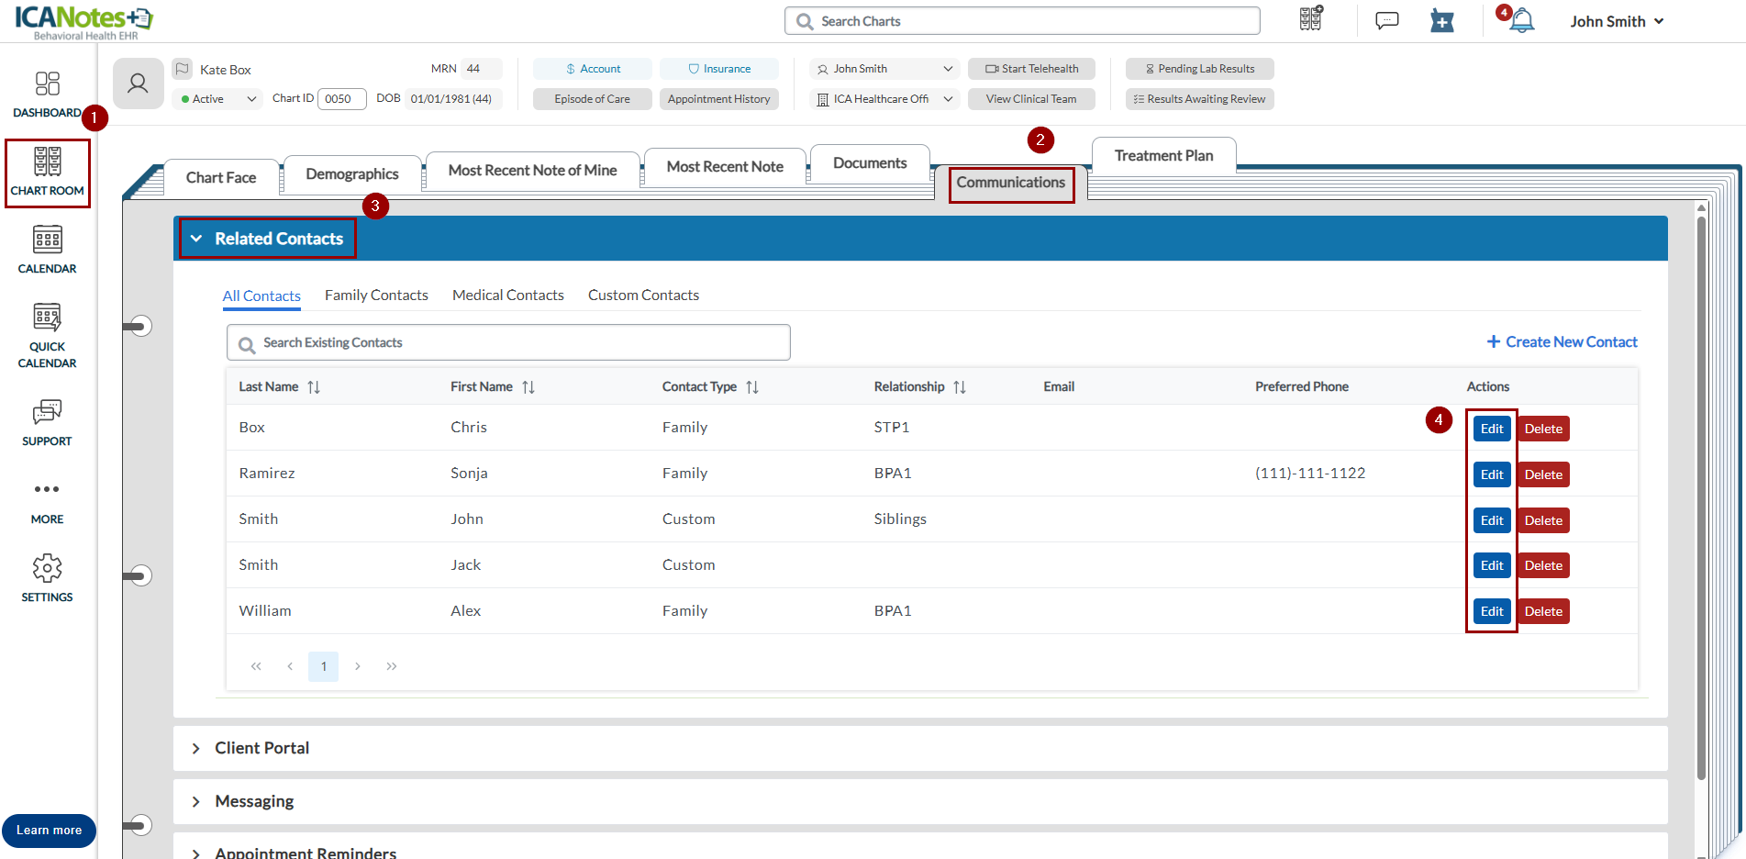1746x859 pixels.
Task: Click the patient avatar icon
Action: pyautogui.click(x=138, y=84)
